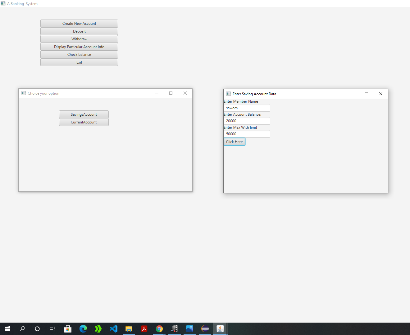This screenshot has height=335, width=410.
Task: Click Display Particular Account Info
Action: coord(79,47)
